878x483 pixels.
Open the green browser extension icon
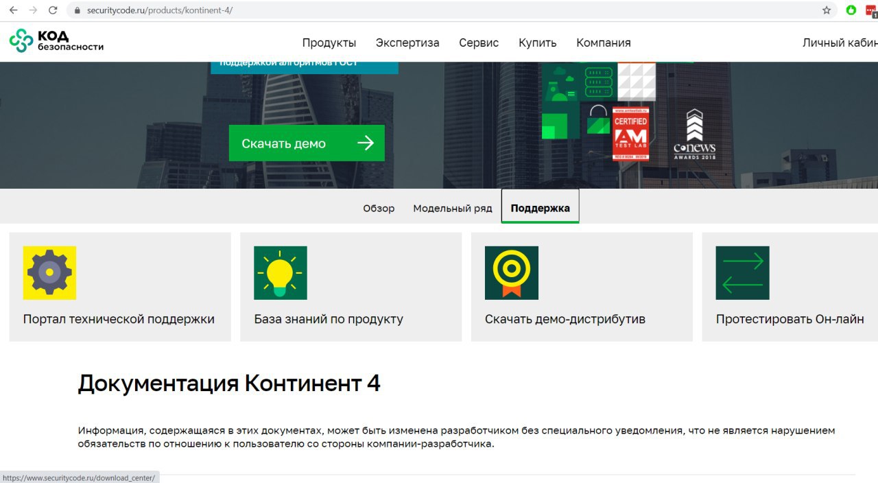pyautogui.click(x=851, y=10)
